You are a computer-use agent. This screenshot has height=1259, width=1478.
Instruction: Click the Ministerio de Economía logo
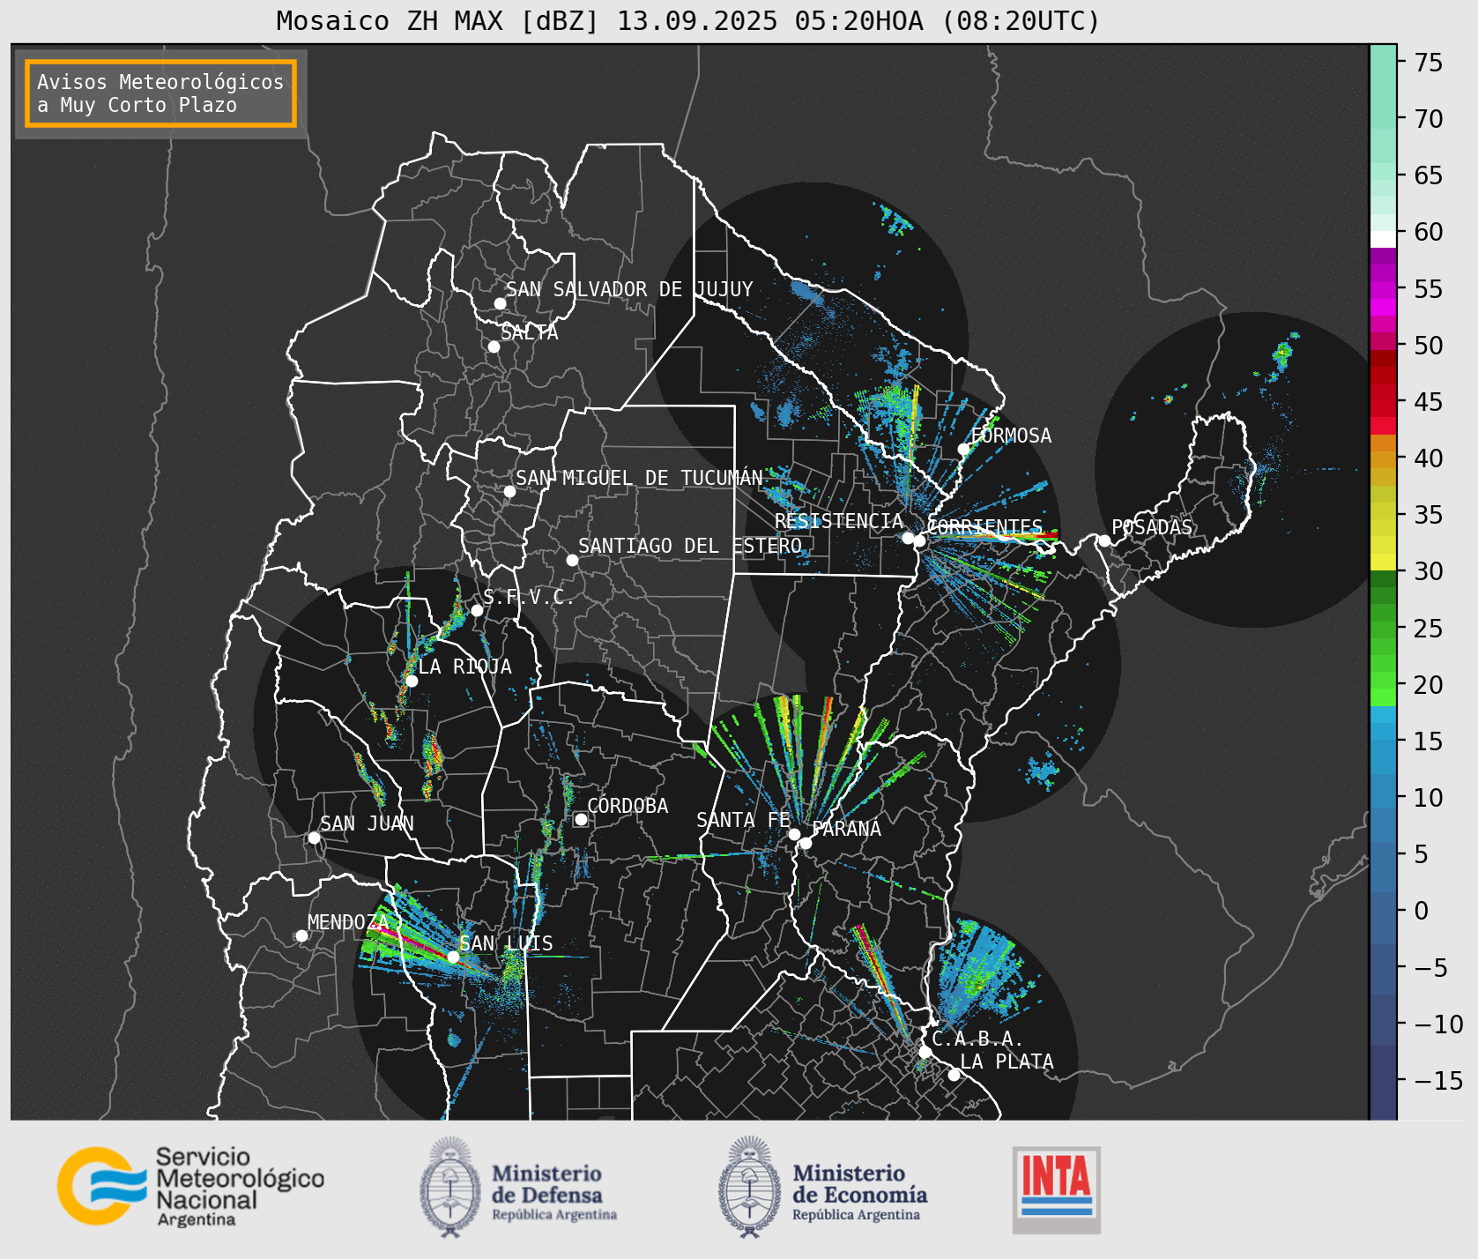[822, 1188]
